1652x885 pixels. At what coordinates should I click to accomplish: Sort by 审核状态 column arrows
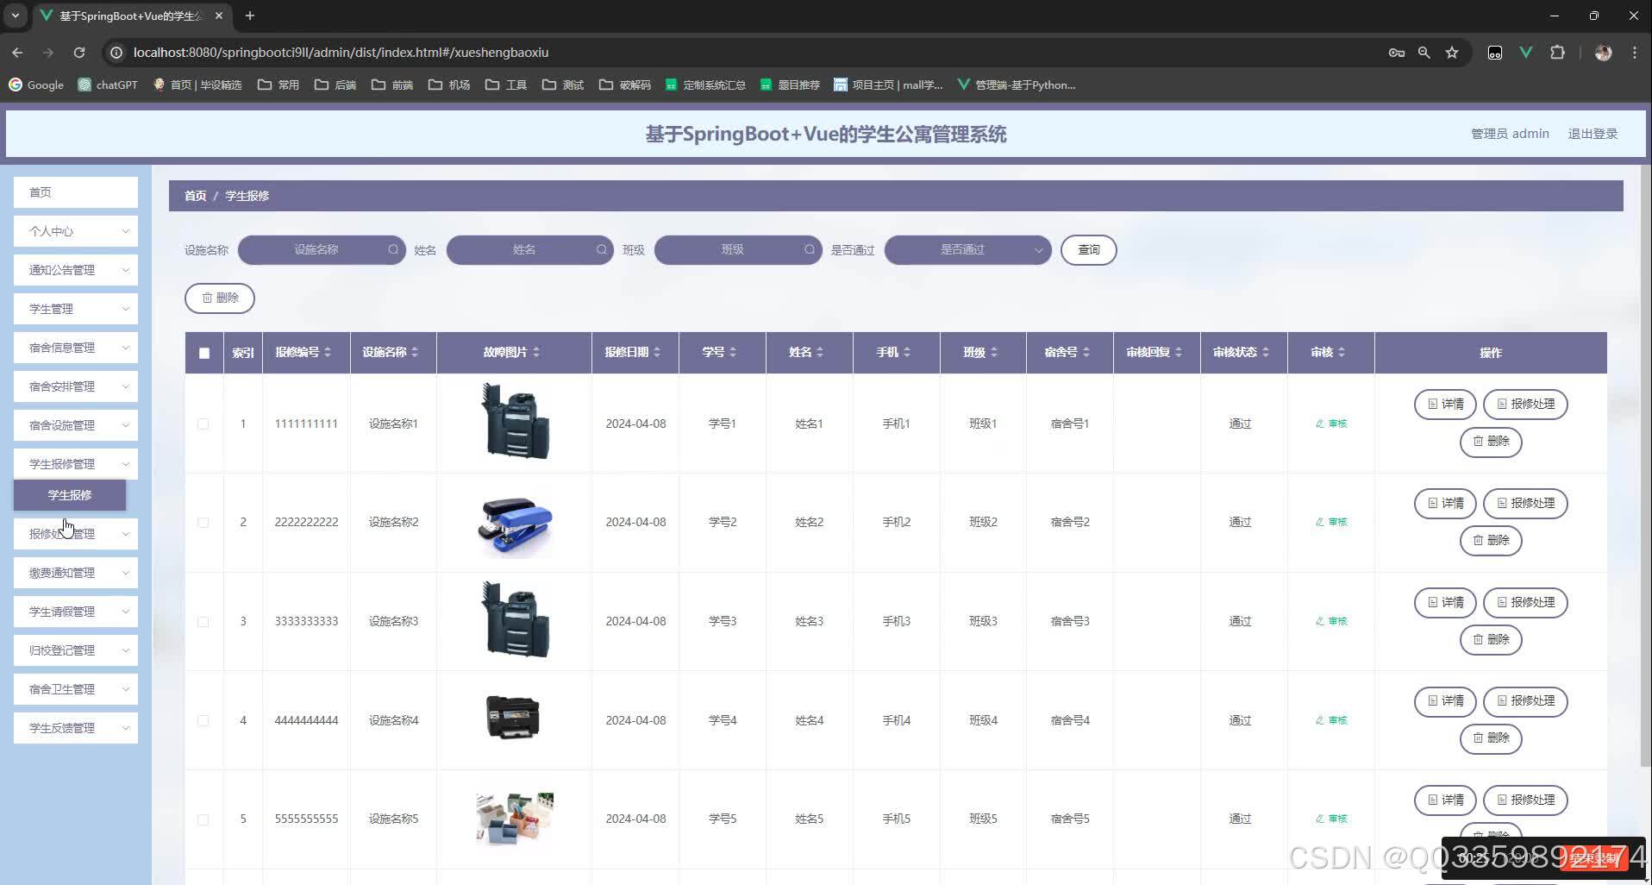1266,352
